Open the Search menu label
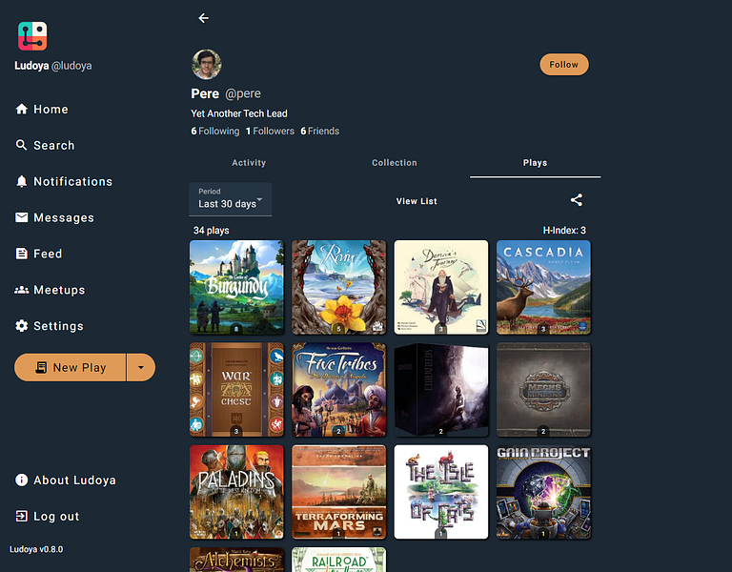The image size is (732, 572). click(54, 145)
